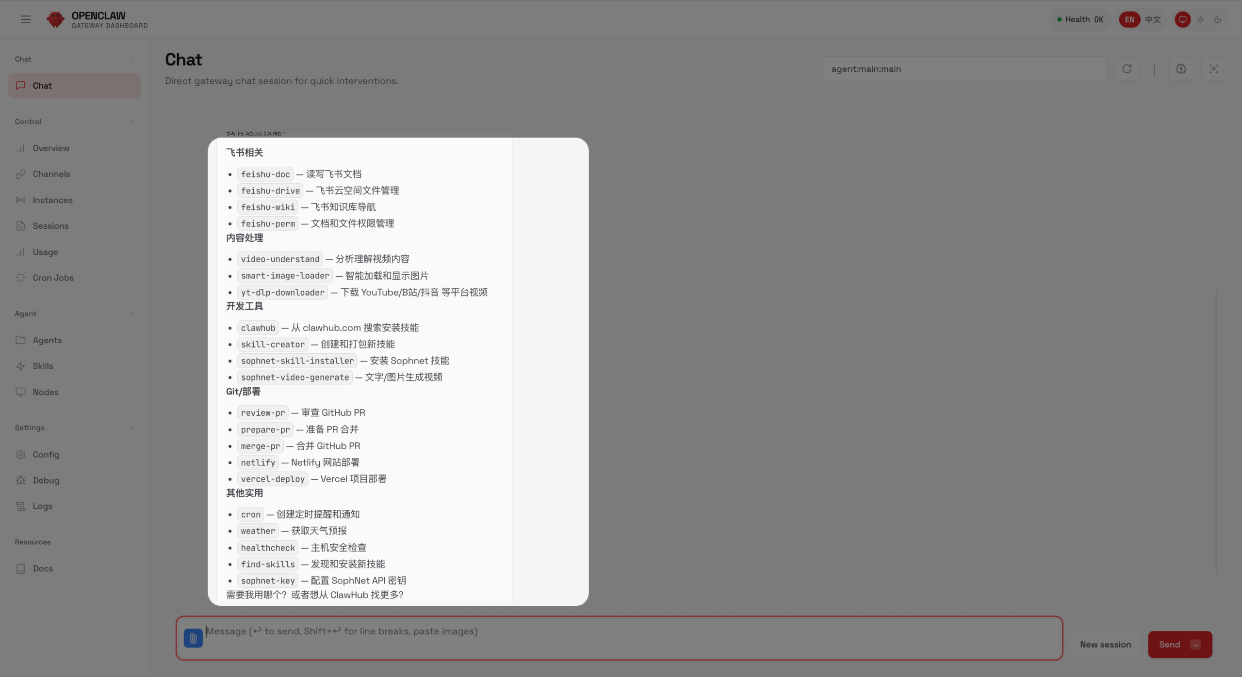Click the Send button
1242x677 pixels.
click(x=1179, y=645)
